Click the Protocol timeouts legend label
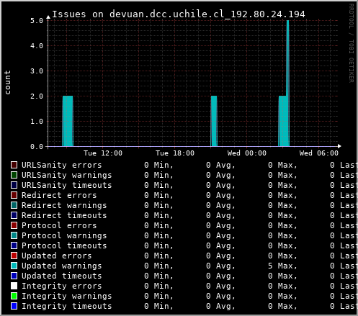This screenshot has height=316, width=358. (64, 245)
